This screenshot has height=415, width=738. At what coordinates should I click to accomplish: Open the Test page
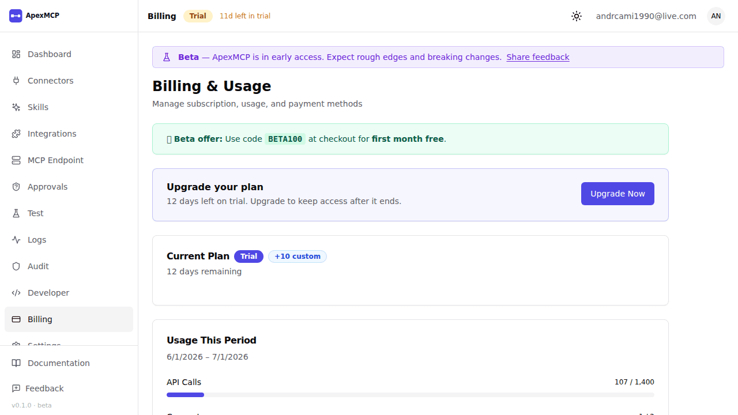click(69, 213)
